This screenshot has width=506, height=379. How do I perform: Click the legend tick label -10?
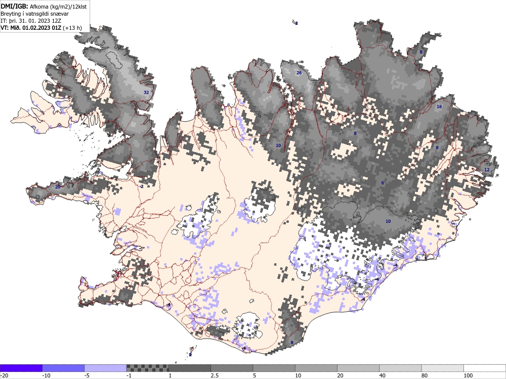[46, 375]
